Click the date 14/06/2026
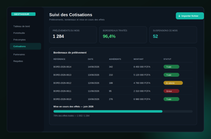Screen dimensions: 211x139 tap(93, 67)
